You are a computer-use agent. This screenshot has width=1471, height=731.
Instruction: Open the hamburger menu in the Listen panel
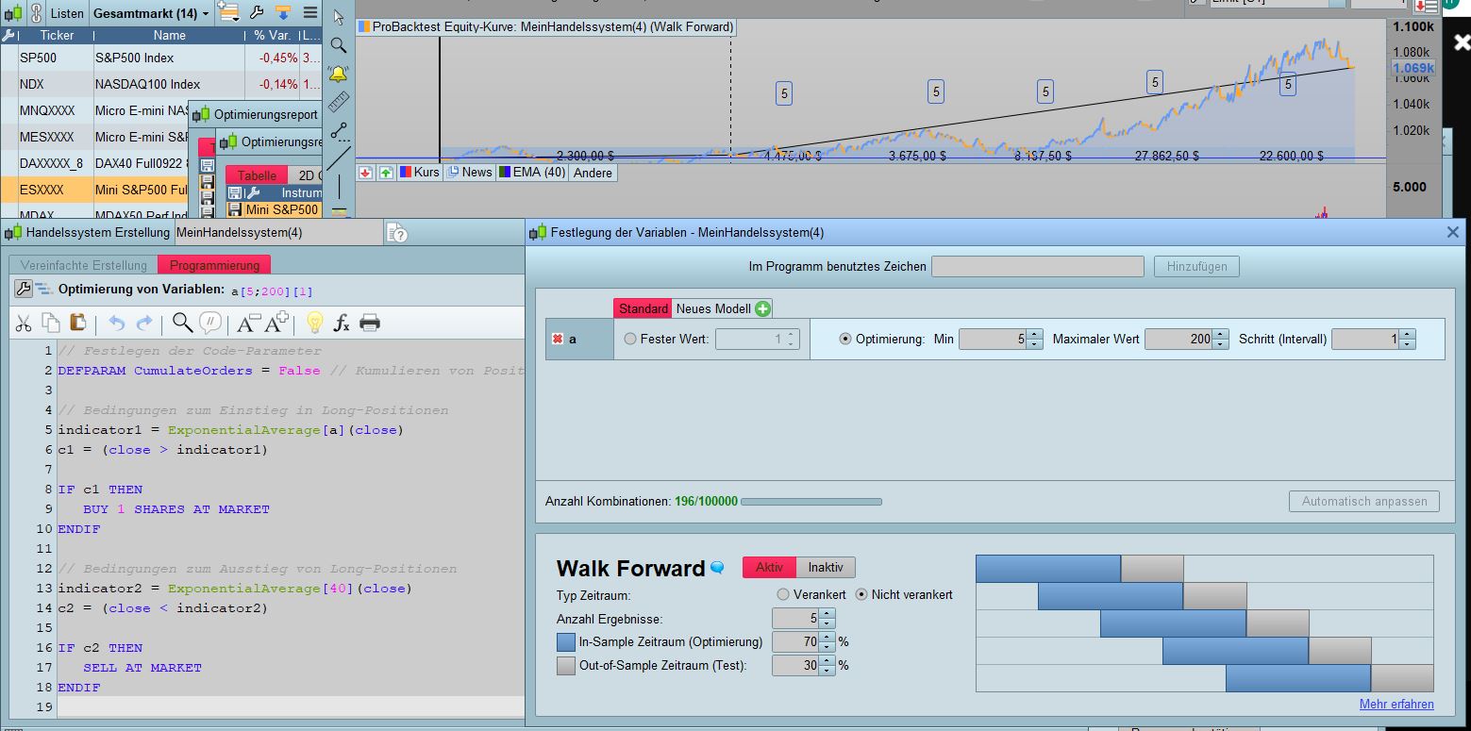click(x=309, y=13)
